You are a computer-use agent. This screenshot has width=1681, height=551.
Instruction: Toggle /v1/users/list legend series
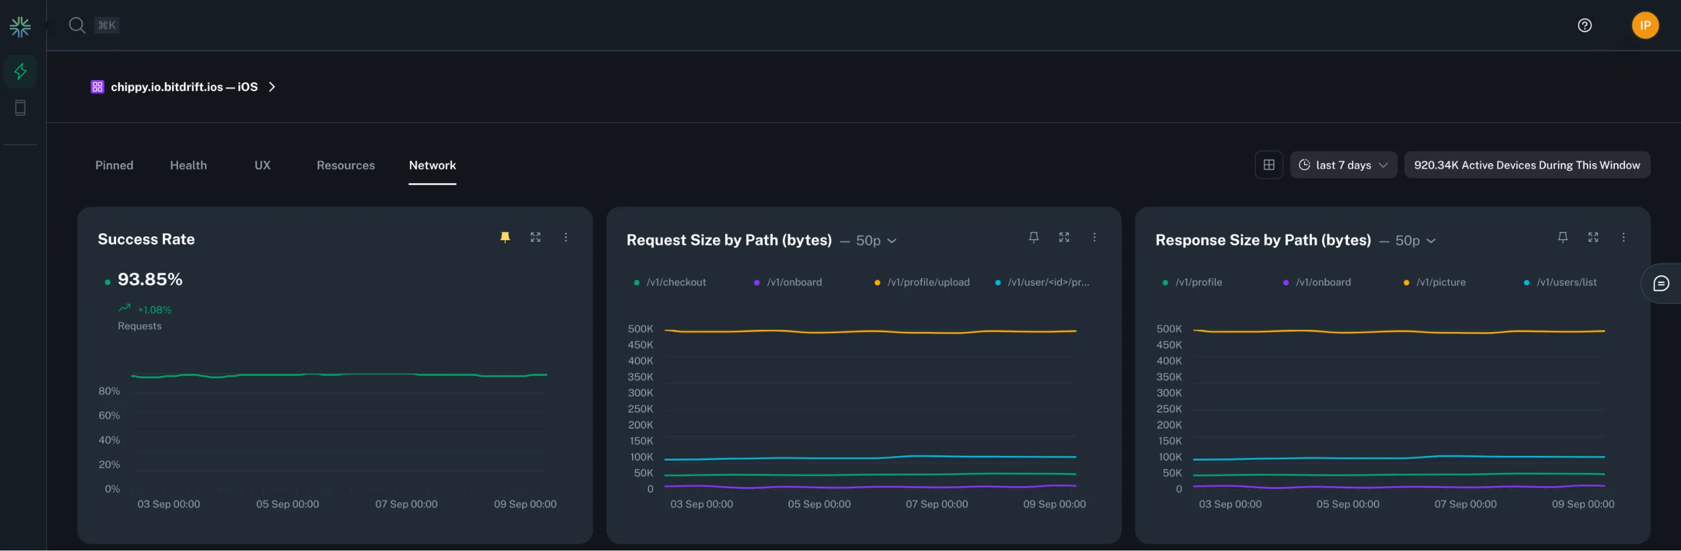coord(1559,282)
